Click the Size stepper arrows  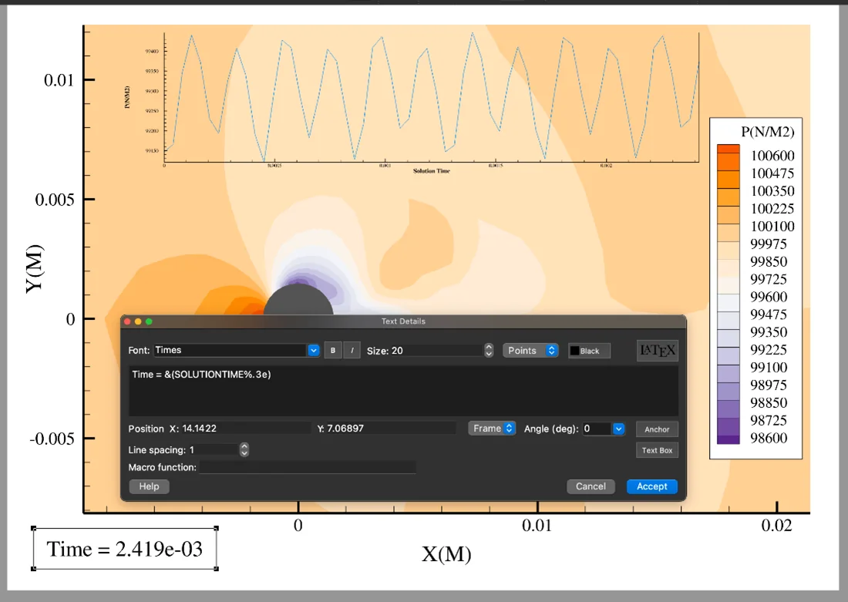pyautogui.click(x=489, y=351)
